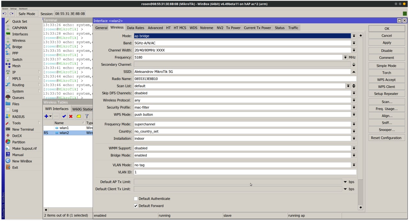This screenshot has width=409, height=221.
Task: Click the Apply button
Action: pos(387,43)
